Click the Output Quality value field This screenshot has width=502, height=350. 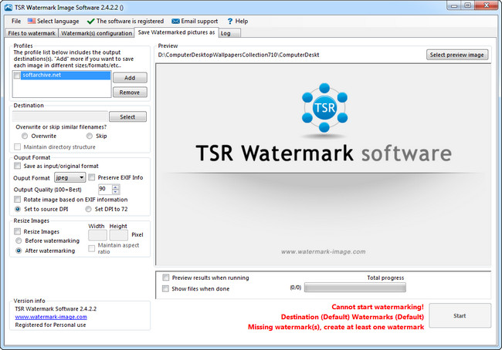(x=105, y=189)
